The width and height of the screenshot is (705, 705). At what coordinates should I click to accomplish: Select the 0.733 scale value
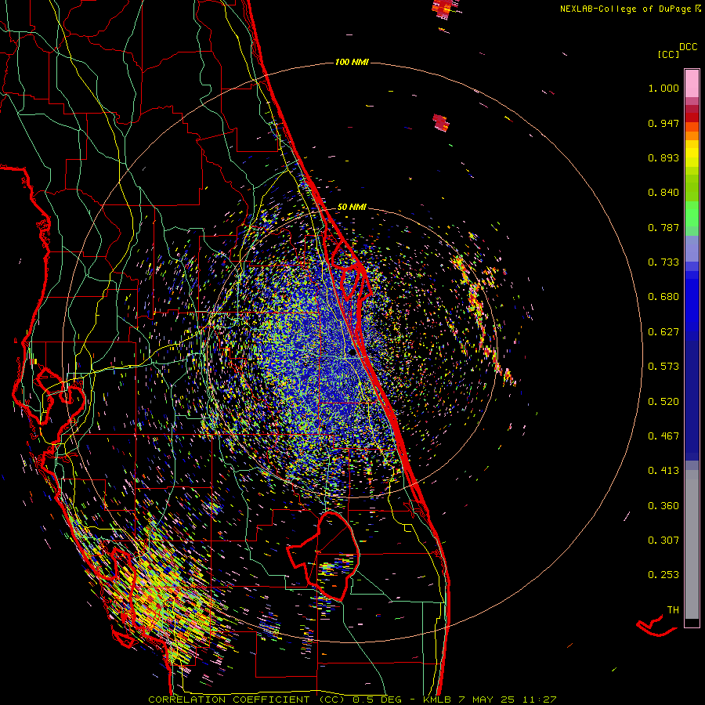[663, 262]
